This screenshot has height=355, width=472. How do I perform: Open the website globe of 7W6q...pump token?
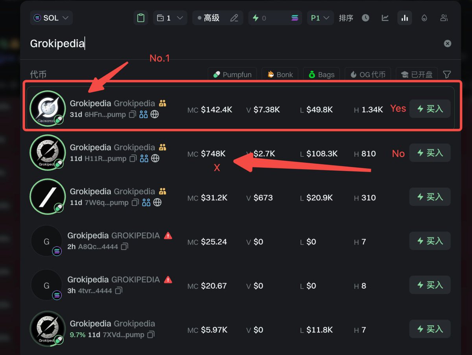click(x=157, y=203)
